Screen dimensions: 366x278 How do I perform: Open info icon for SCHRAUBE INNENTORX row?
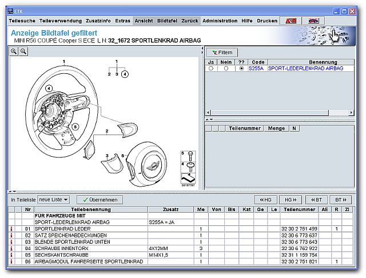pos(11,249)
